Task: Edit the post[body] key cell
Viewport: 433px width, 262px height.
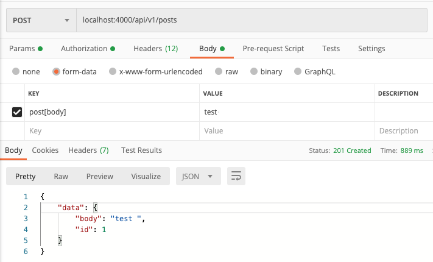Action: pyautogui.click(x=112, y=112)
